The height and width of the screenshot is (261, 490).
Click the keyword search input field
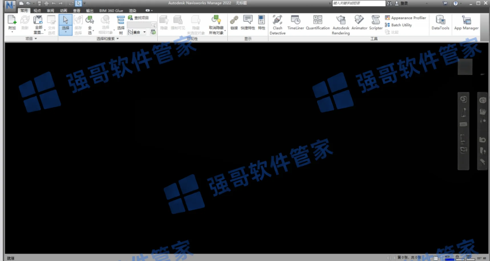pos(359,3)
